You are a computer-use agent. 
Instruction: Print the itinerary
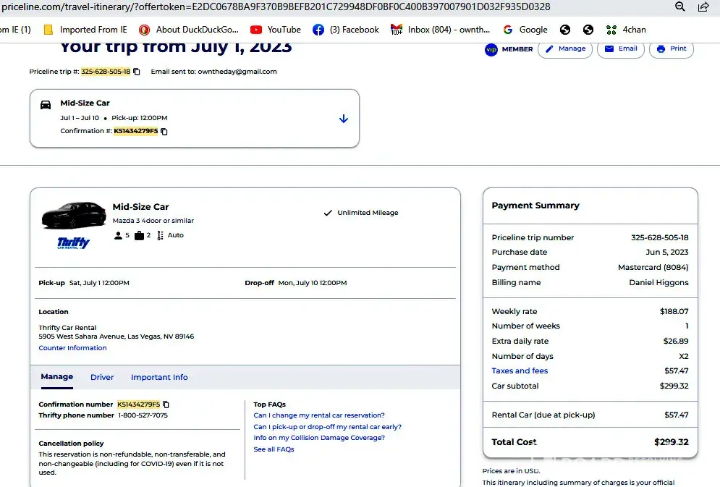[672, 48]
